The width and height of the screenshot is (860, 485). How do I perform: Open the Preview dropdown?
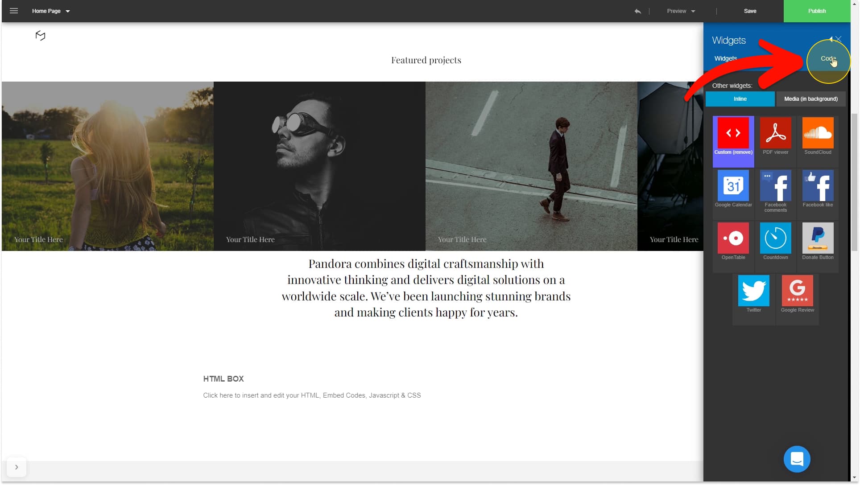pos(681,11)
